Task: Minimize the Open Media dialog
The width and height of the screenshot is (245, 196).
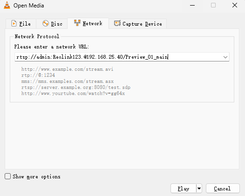Action: pos(192,5)
